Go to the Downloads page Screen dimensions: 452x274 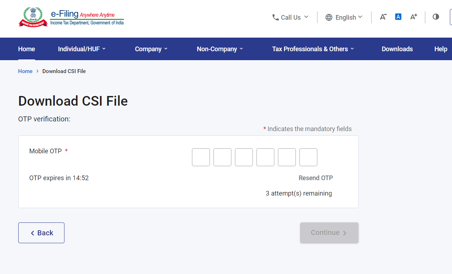pos(397,49)
